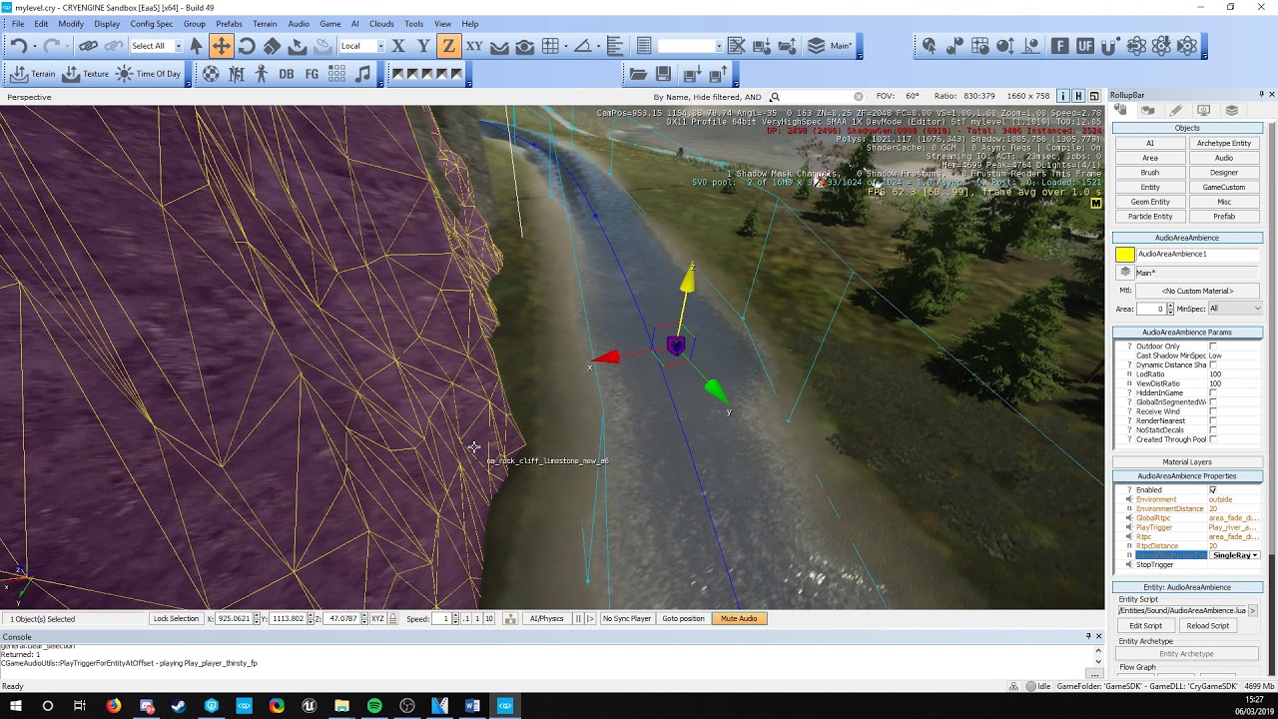Open the Time Of Day editor
Viewport: 1278px width, 719px height.
click(149, 74)
